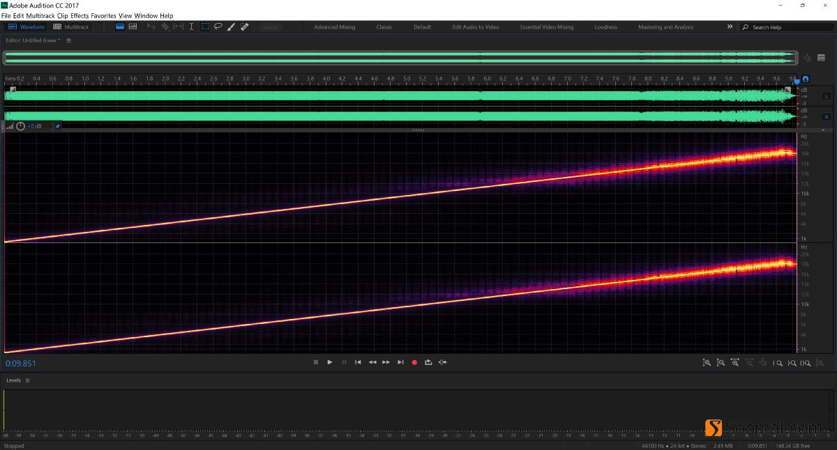The height and width of the screenshot is (450, 837).
Task: Select the Lasso Selection tool
Action: click(218, 26)
